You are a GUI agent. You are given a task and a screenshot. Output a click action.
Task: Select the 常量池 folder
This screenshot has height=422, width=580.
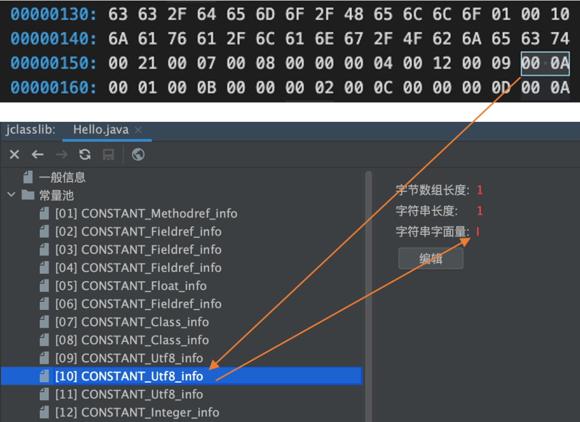[x=56, y=195]
